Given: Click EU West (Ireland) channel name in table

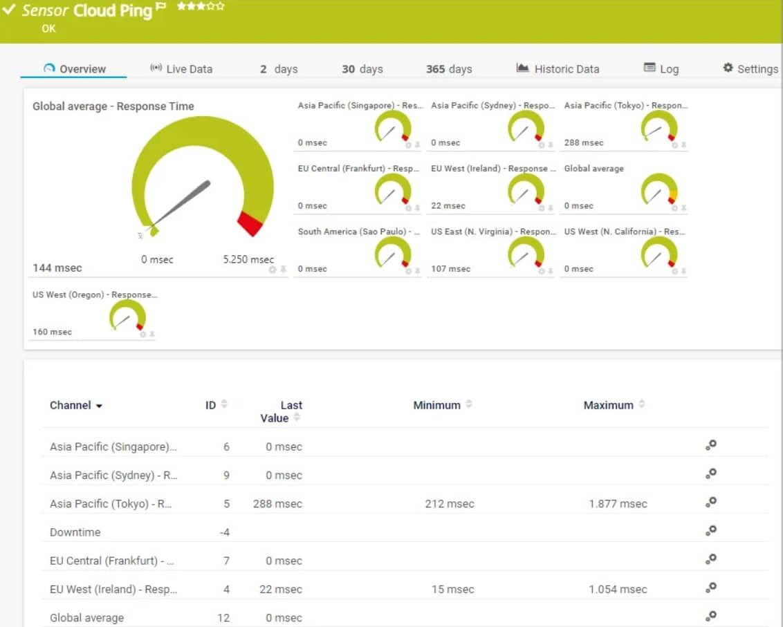Looking at the screenshot, I should pyautogui.click(x=113, y=589).
